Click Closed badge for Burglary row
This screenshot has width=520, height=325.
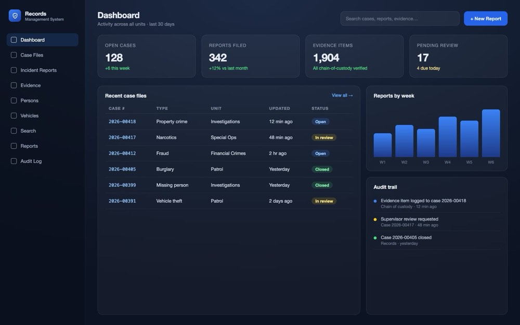[x=322, y=169]
